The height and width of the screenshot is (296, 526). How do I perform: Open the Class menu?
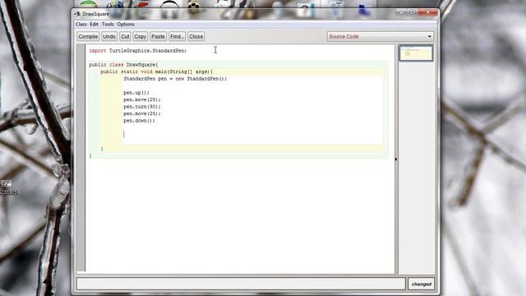pos(81,24)
